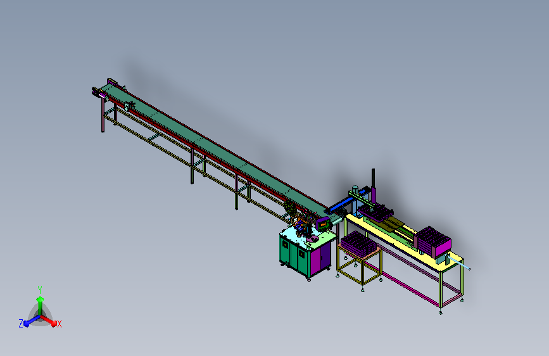The height and width of the screenshot is (356, 549).
Task: Select the X label on the triad
Action: pyautogui.click(x=60, y=324)
